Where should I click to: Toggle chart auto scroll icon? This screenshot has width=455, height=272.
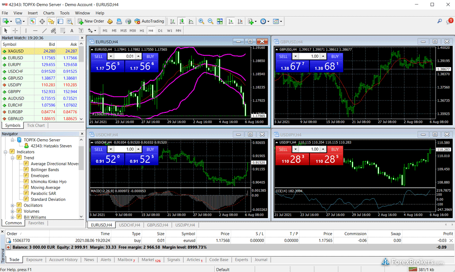click(x=231, y=21)
